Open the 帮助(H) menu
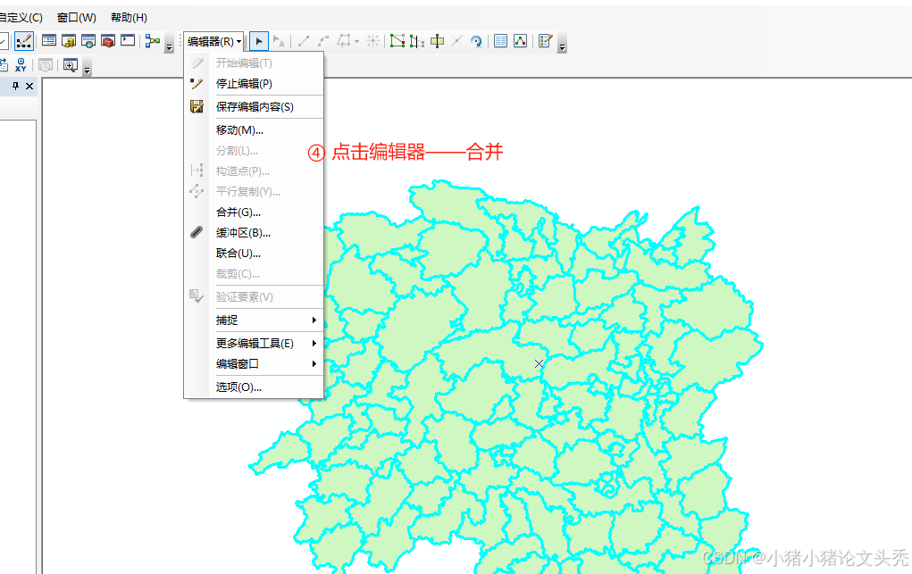 130,18
